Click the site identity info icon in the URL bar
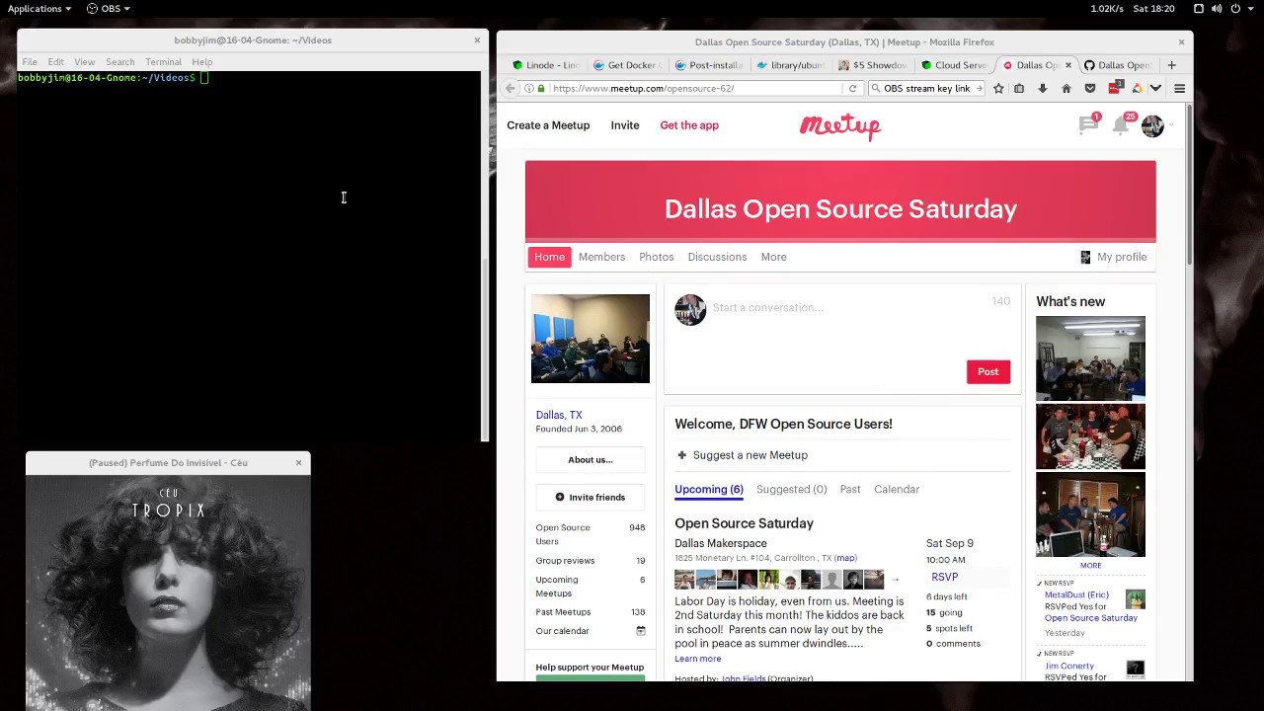The height and width of the screenshot is (711, 1264). click(x=529, y=88)
